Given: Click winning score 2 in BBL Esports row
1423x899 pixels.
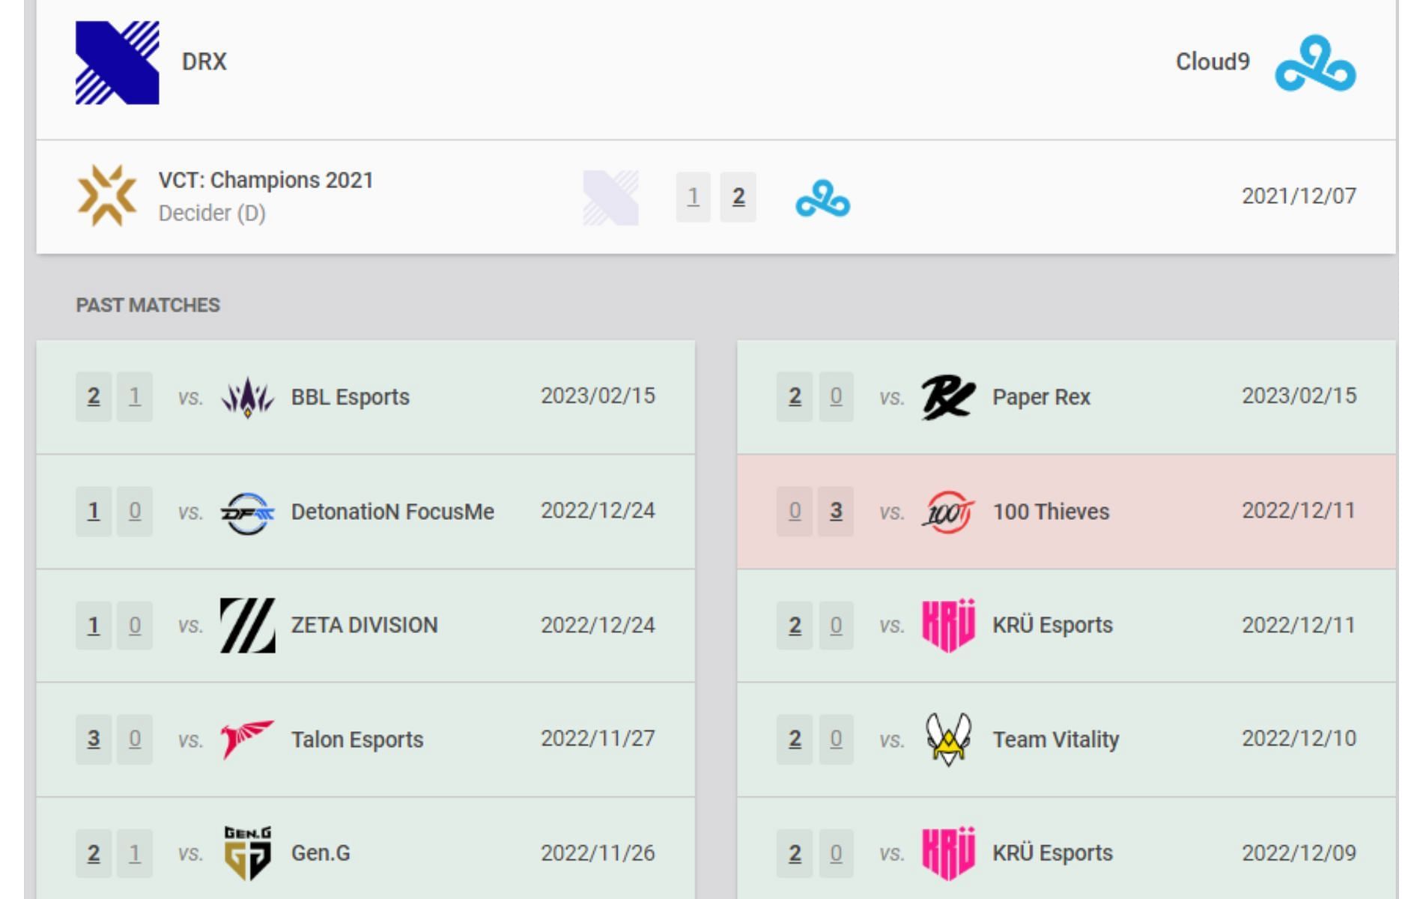Looking at the screenshot, I should (94, 396).
